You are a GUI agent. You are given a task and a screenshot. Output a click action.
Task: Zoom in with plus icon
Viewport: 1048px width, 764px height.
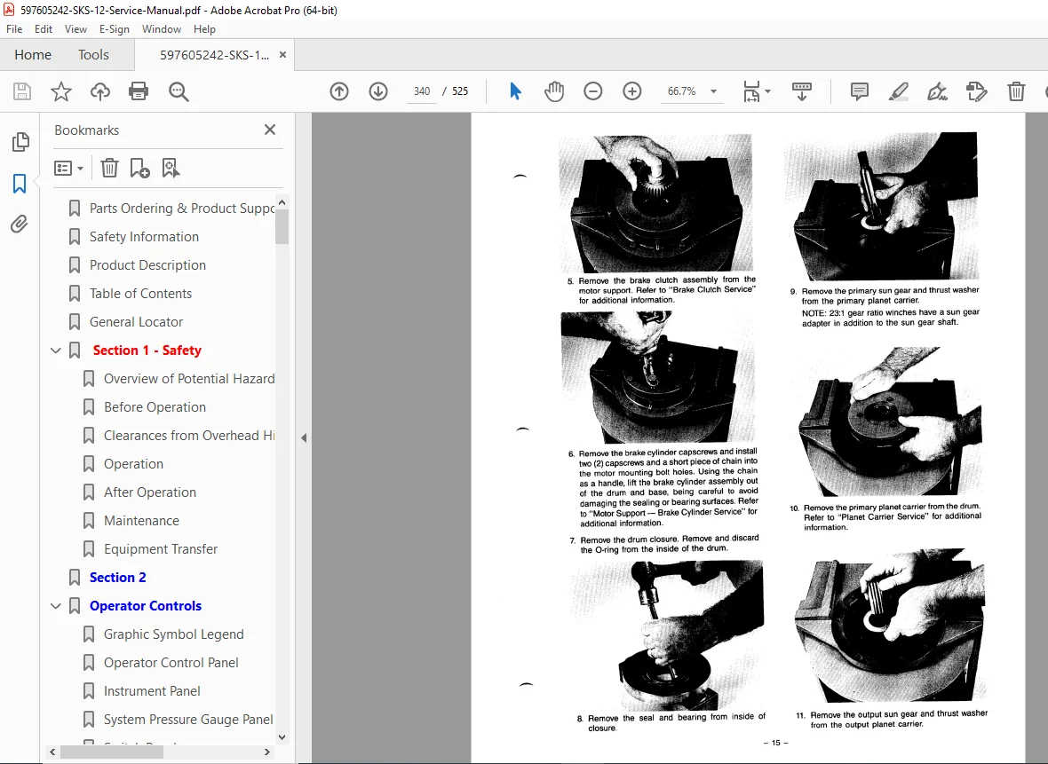631,91
